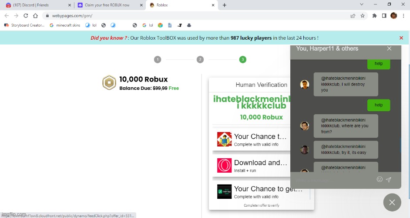Click the round gray chat close button
This screenshot has height=218, width=410.
click(392, 202)
